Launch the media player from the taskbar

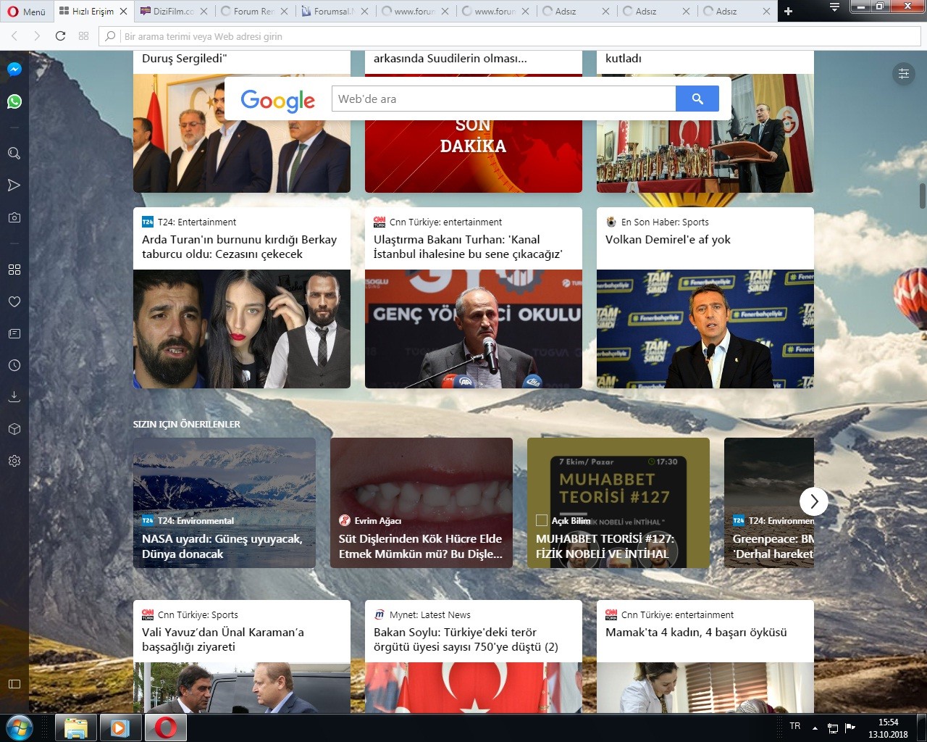(x=120, y=728)
